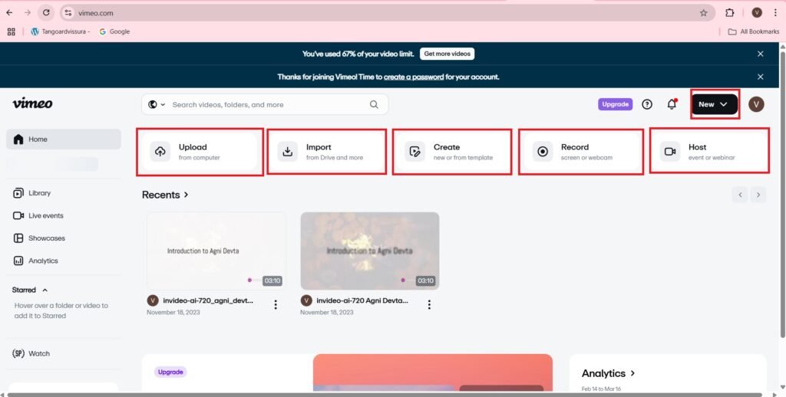Go to next Recents page arrow
The image size is (786, 397).
758,195
